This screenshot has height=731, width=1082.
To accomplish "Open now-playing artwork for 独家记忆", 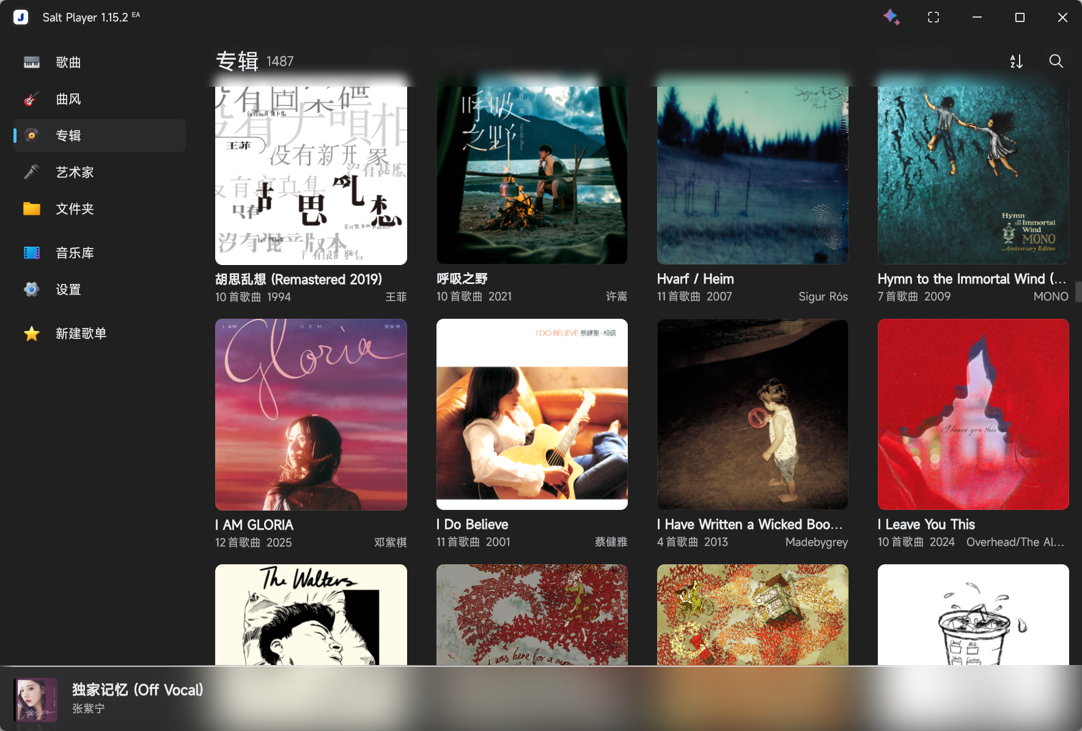I will click(x=35, y=699).
